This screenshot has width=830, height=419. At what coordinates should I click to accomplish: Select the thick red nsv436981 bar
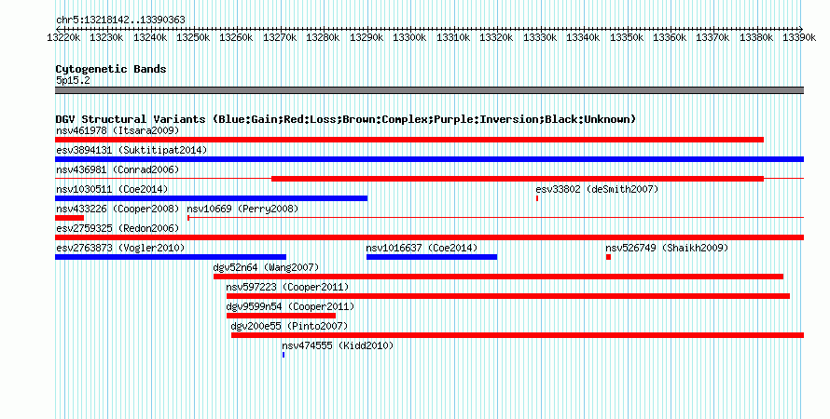point(518,179)
